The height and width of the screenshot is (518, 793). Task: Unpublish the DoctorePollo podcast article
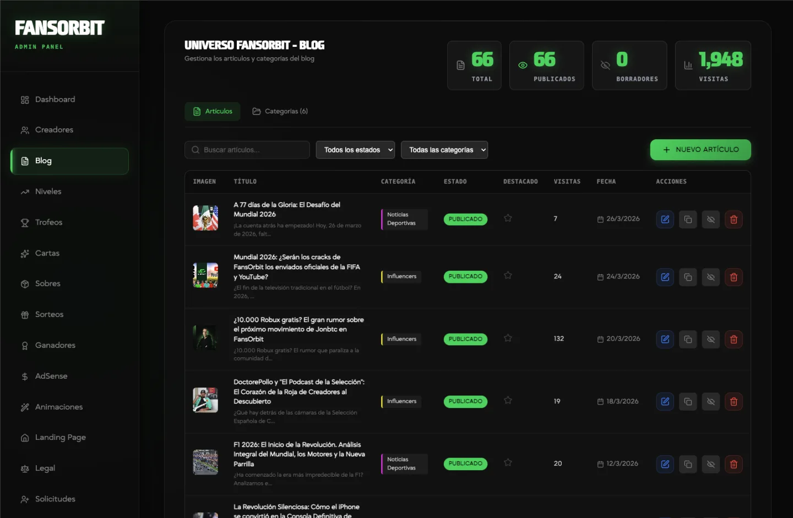[711, 401]
